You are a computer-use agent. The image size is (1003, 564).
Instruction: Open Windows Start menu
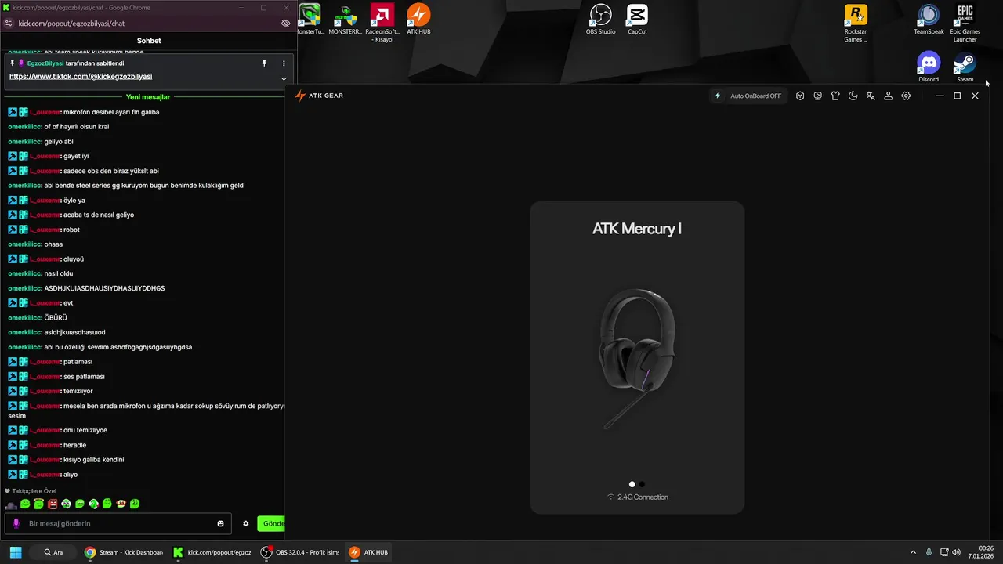[16, 552]
